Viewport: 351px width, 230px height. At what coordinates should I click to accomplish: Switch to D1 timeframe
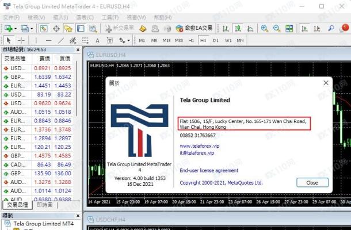[x=216, y=40]
